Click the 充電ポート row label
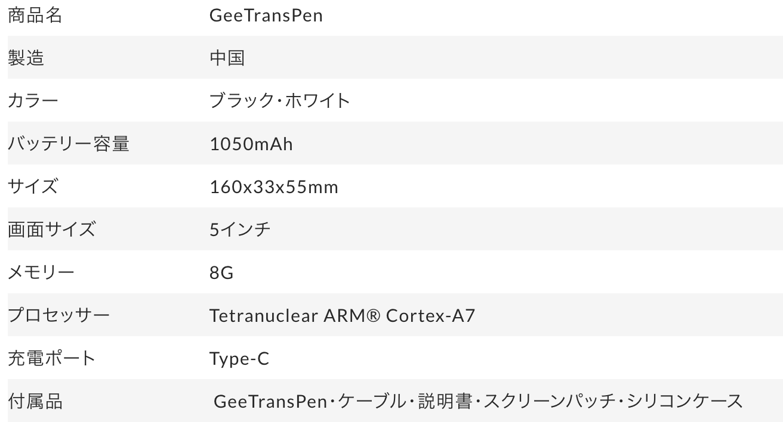 tap(51, 358)
